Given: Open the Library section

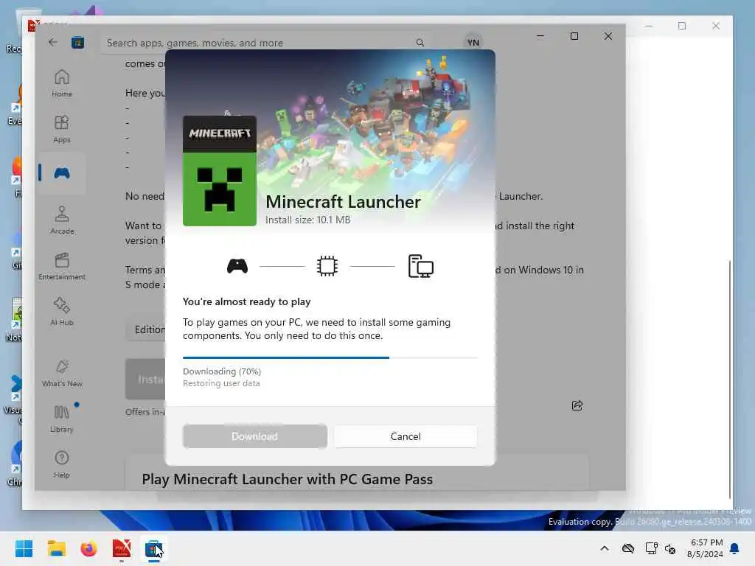Looking at the screenshot, I should point(62,419).
